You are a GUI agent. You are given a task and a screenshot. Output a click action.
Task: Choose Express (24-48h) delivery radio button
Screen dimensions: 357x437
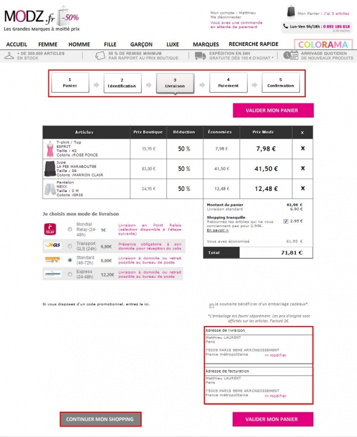pyautogui.click(x=70, y=274)
